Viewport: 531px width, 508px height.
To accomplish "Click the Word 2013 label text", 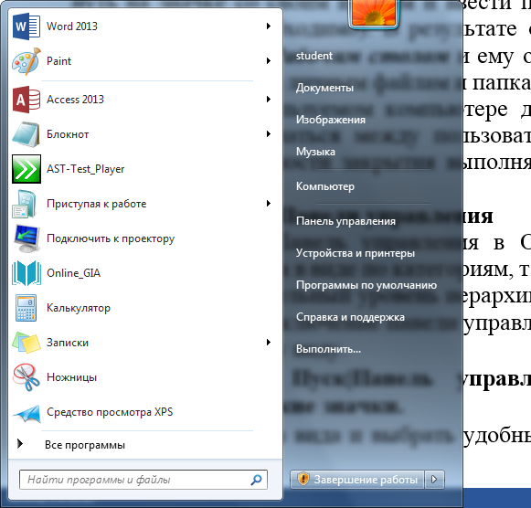I will pos(72,26).
